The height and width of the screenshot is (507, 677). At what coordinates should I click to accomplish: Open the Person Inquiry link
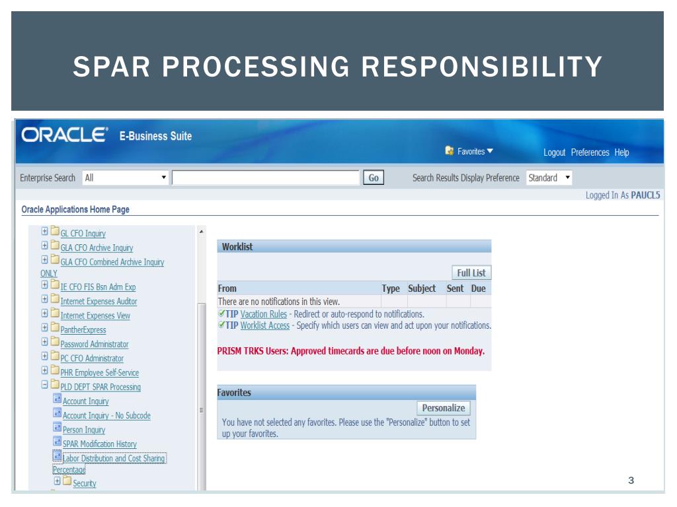84,429
